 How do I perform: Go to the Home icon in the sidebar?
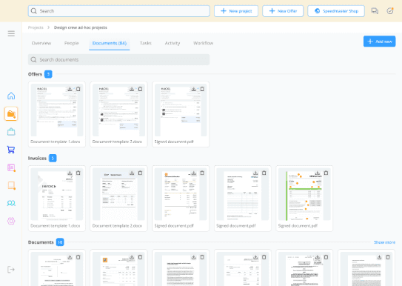[11, 96]
